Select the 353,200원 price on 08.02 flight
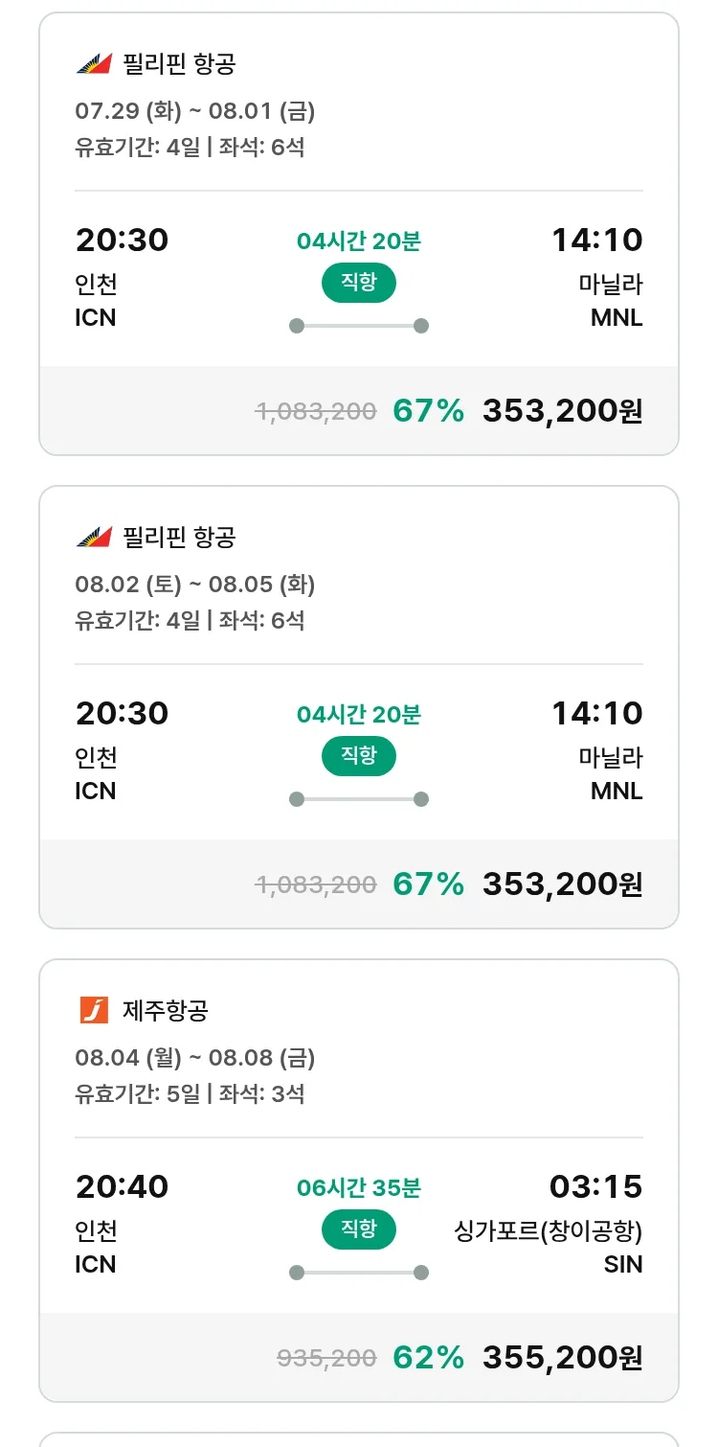This screenshot has height=1447, width=718. point(562,884)
